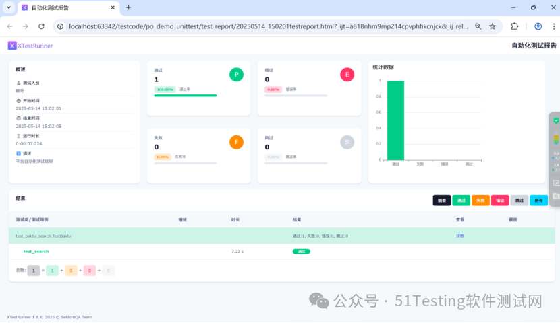Screen dimensions: 560x323
Task: Click the tester person icon beside 测试人员
Action: point(19,83)
